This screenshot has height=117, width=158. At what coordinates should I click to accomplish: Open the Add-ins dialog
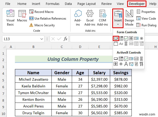(x=78, y=18)
